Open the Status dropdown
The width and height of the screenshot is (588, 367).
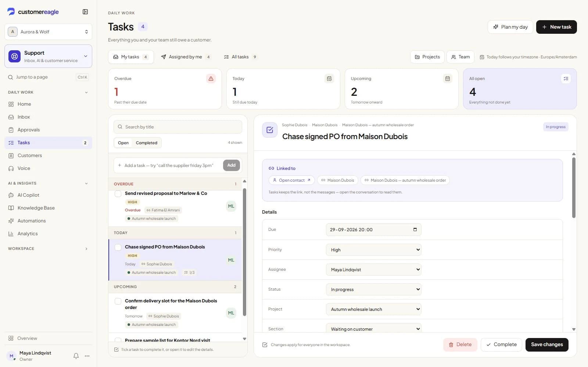(373, 290)
